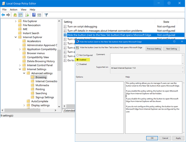Switch to the Extended tab

point(69,111)
